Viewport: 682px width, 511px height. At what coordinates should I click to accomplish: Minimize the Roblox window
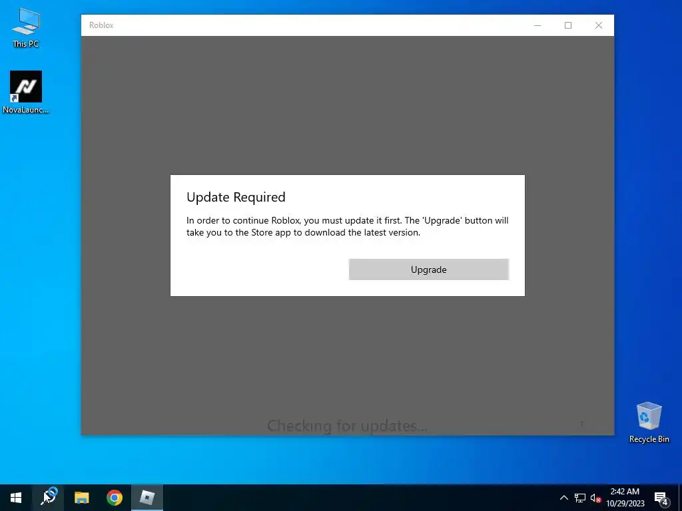pos(537,25)
